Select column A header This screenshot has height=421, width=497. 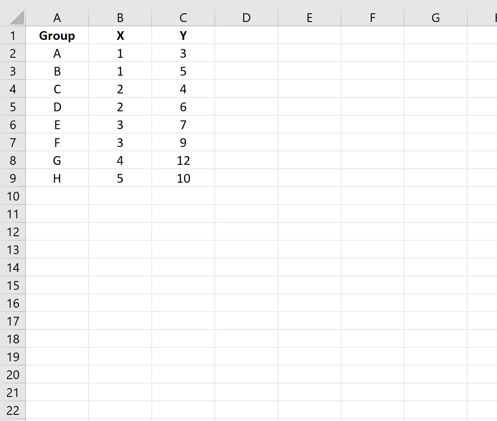point(57,17)
